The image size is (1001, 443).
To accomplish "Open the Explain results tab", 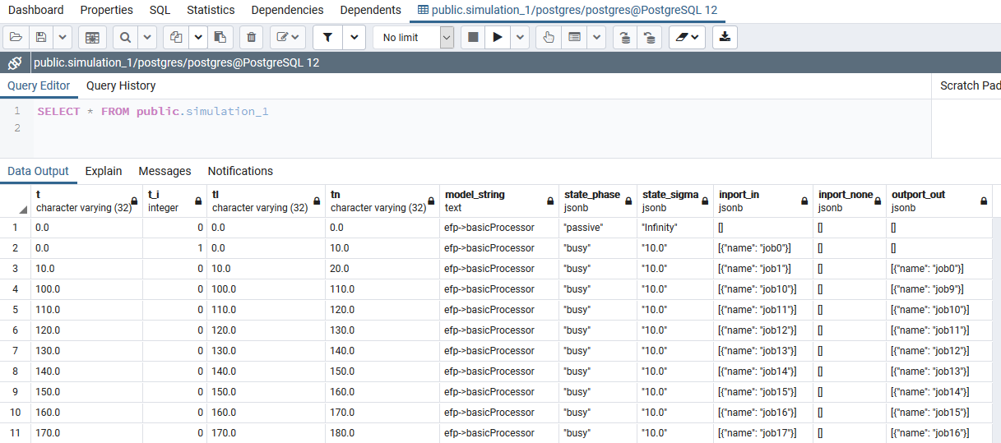I will (x=104, y=171).
